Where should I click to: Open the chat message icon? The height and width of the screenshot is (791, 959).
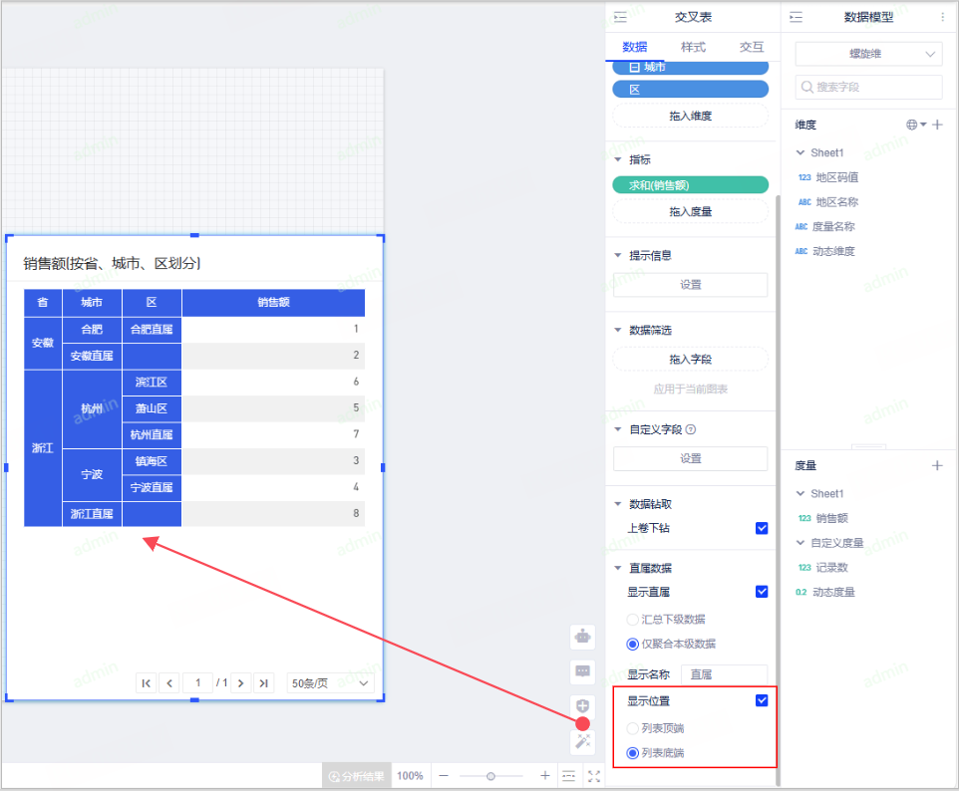pyautogui.click(x=583, y=670)
